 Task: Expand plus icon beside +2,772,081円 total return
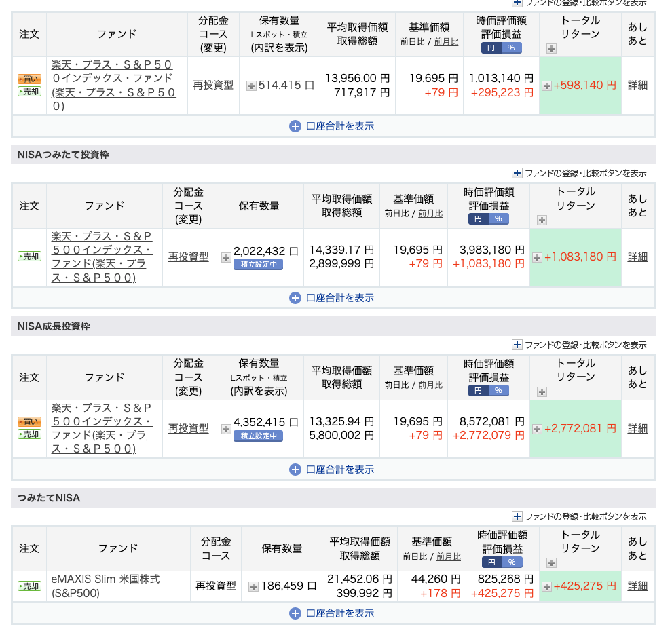point(537,429)
